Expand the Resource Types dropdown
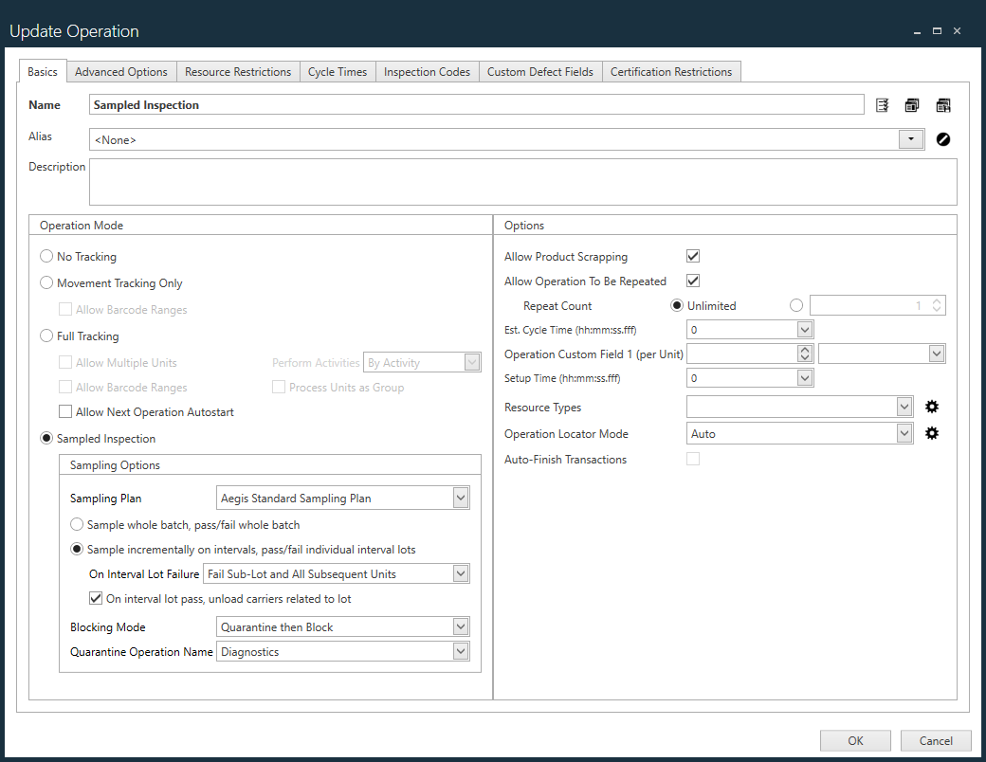986x762 pixels. pos(904,407)
